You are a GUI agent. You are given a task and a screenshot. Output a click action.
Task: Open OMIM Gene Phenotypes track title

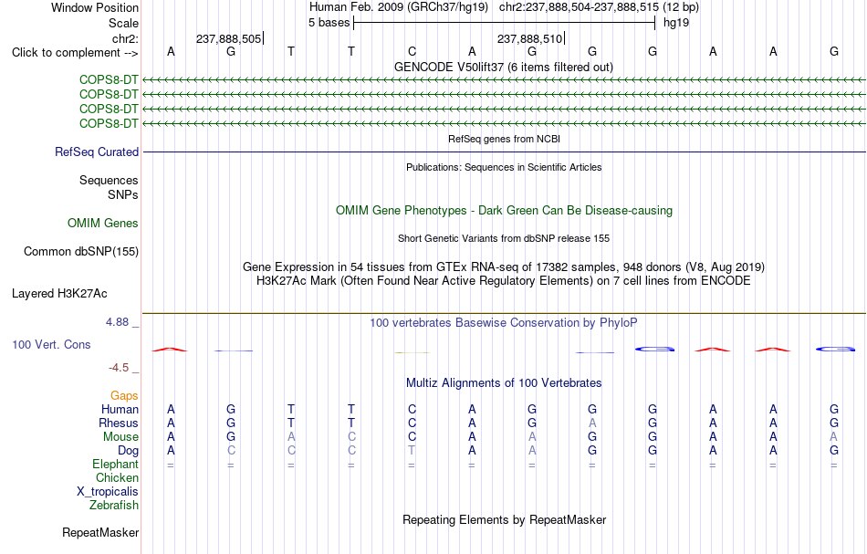click(x=504, y=210)
